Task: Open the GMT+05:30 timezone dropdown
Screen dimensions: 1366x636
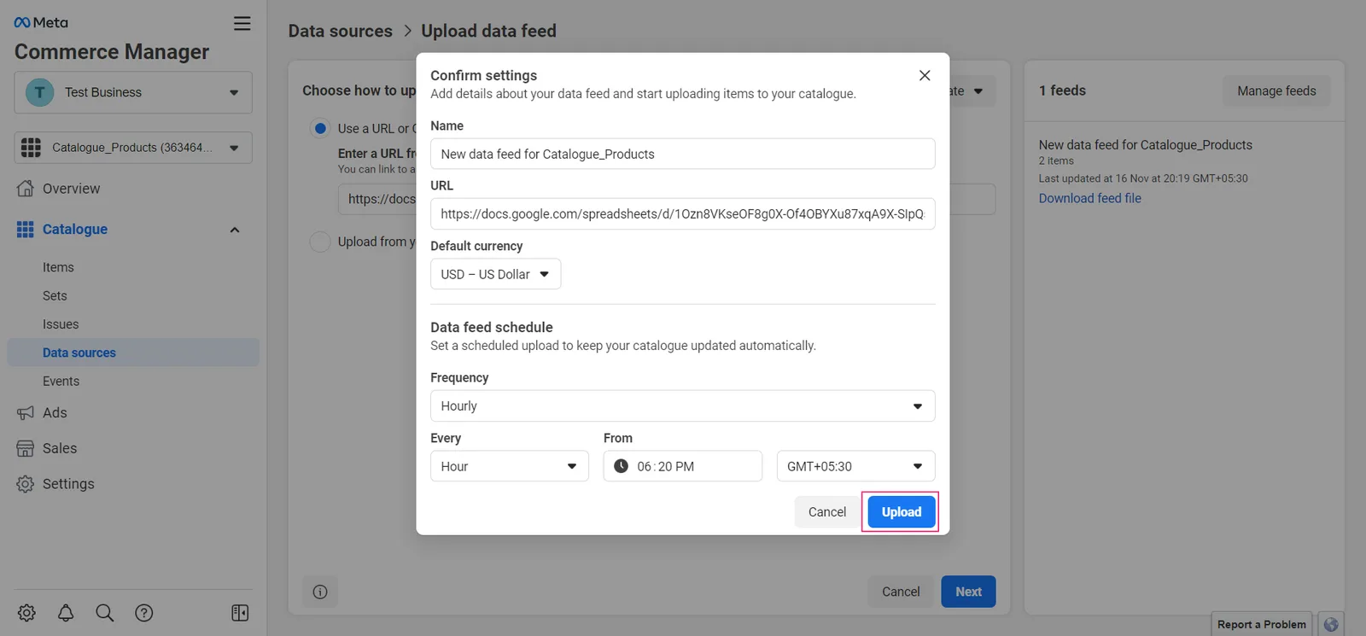Action: pos(855,466)
